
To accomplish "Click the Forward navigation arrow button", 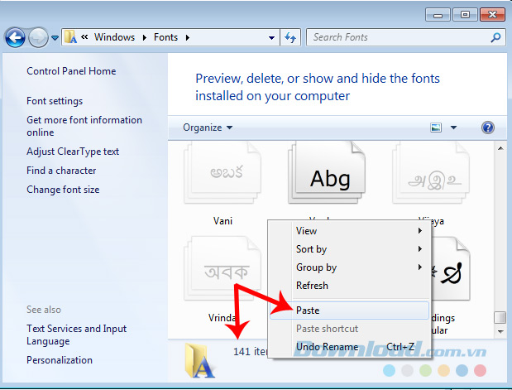I will (x=37, y=37).
